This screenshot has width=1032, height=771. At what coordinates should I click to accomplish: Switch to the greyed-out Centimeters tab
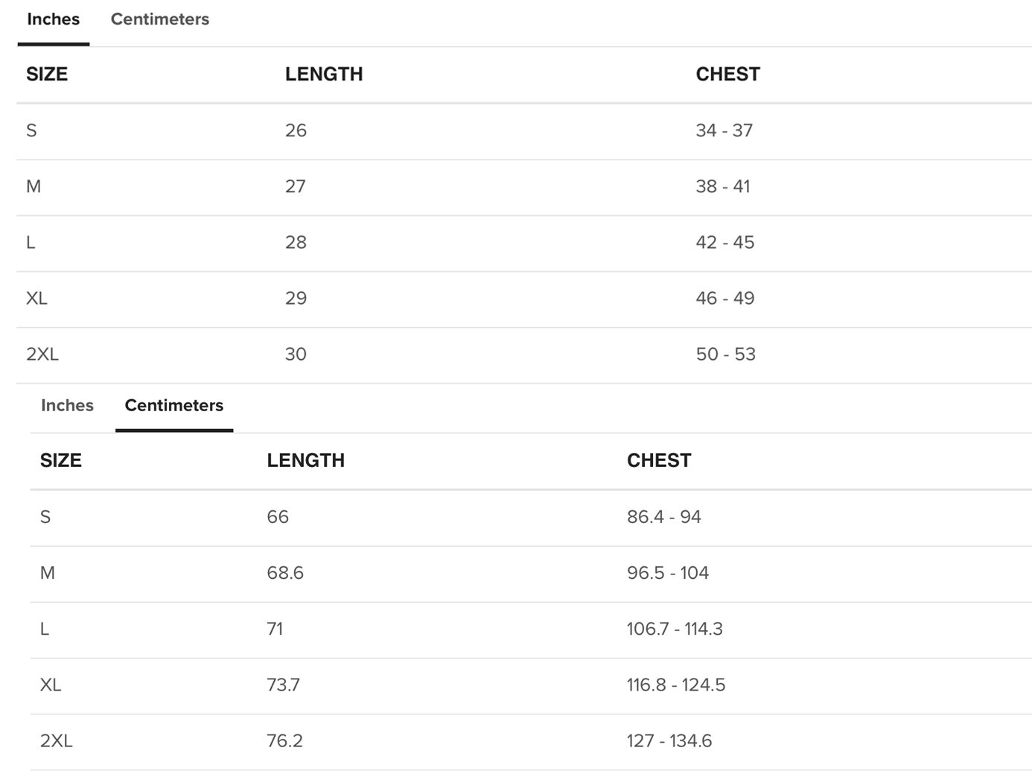pos(159,19)
